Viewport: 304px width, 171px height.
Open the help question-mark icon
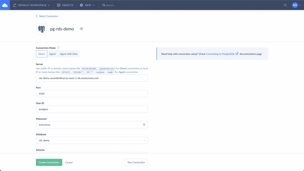[285, 5]
